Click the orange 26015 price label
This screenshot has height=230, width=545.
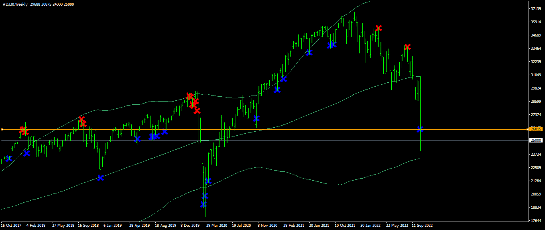click(x=536, y=129)
